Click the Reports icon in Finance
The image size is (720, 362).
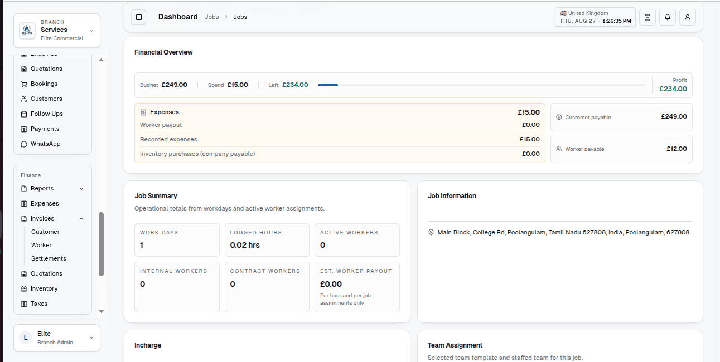(x=24, y=189)
